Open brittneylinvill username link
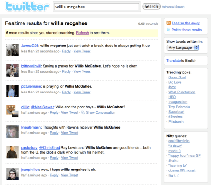This screenshot has width=211, height=185. tap(31, 66)
